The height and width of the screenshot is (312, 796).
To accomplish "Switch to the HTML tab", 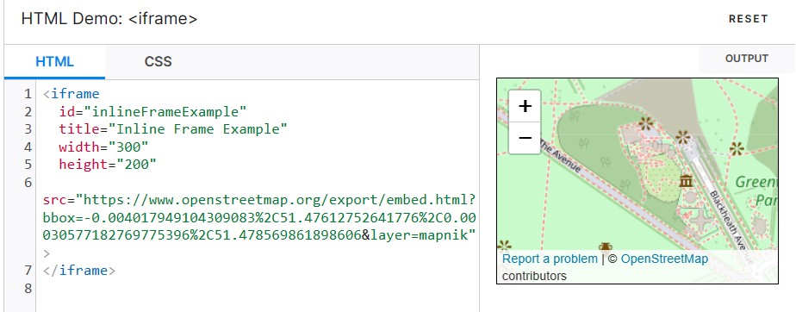I will pyautogui.click(x=55, y=62).
